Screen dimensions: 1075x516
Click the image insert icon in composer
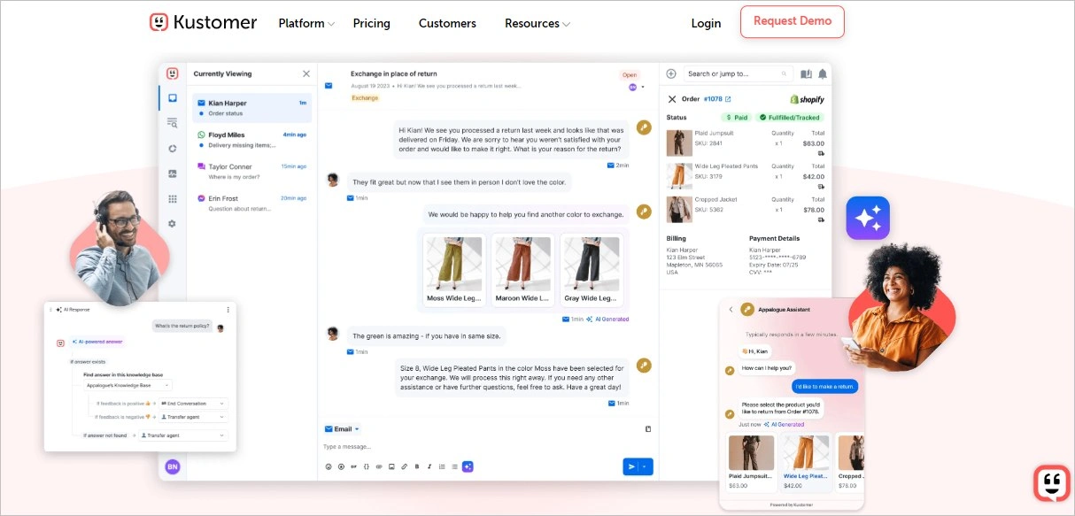[x=391, y=466]
